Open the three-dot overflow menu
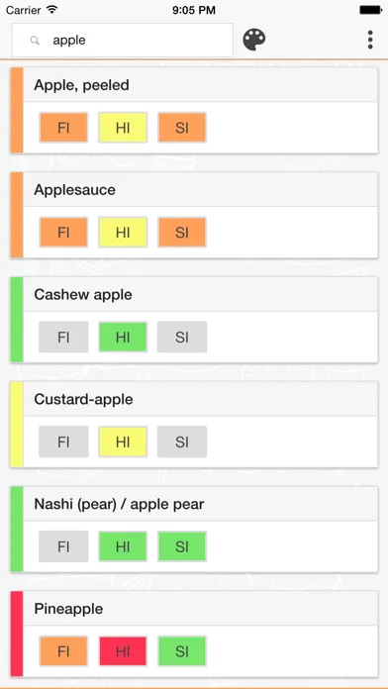 (370, 40)
